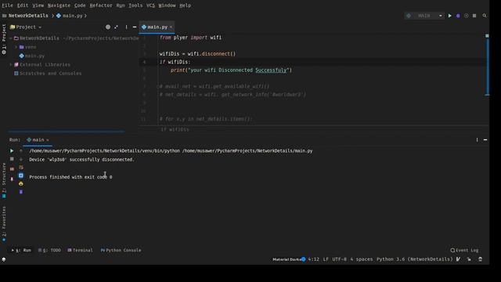Minimize the Run tool window
501x282 pixels.
coord(485,139)
